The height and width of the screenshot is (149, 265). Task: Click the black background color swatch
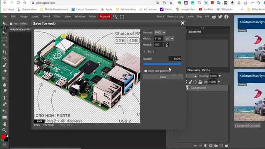pyautogui.click(x=6, y=139)
